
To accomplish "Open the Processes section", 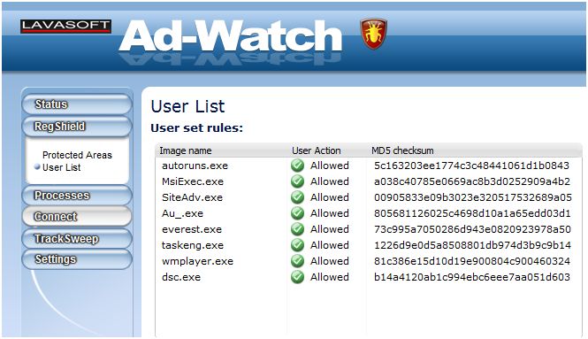I will [77, 196].
